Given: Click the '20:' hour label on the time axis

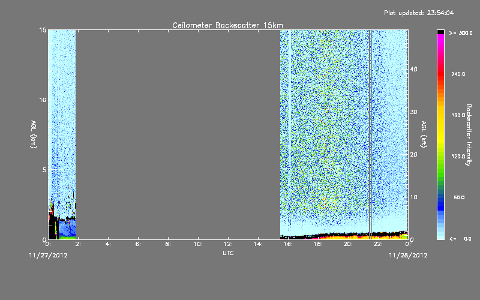Looking at the screenshot, I should (348, 244).
